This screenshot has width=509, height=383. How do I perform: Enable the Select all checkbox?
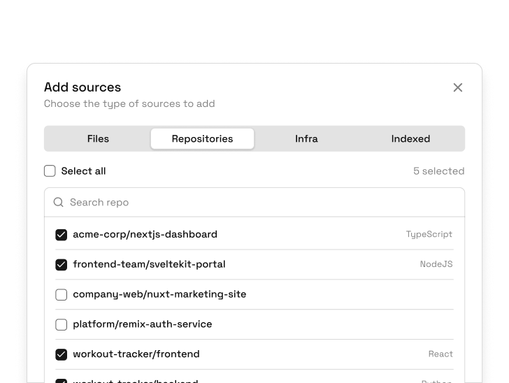(x=50, y=171)
